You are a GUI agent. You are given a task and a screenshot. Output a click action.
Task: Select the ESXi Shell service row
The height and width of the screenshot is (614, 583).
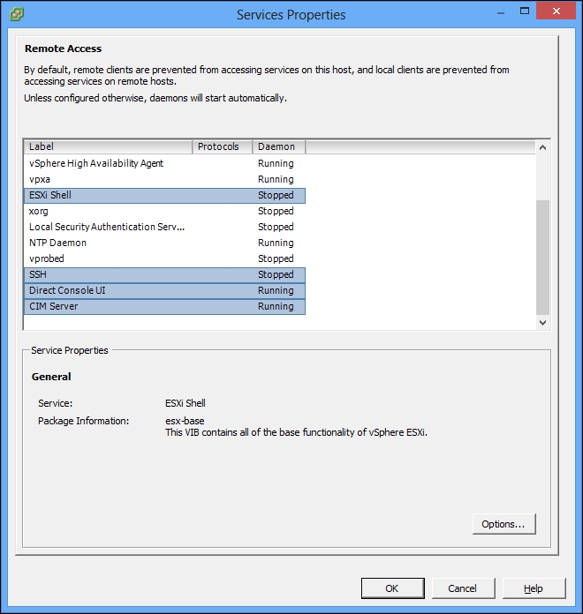coord(164,195)
